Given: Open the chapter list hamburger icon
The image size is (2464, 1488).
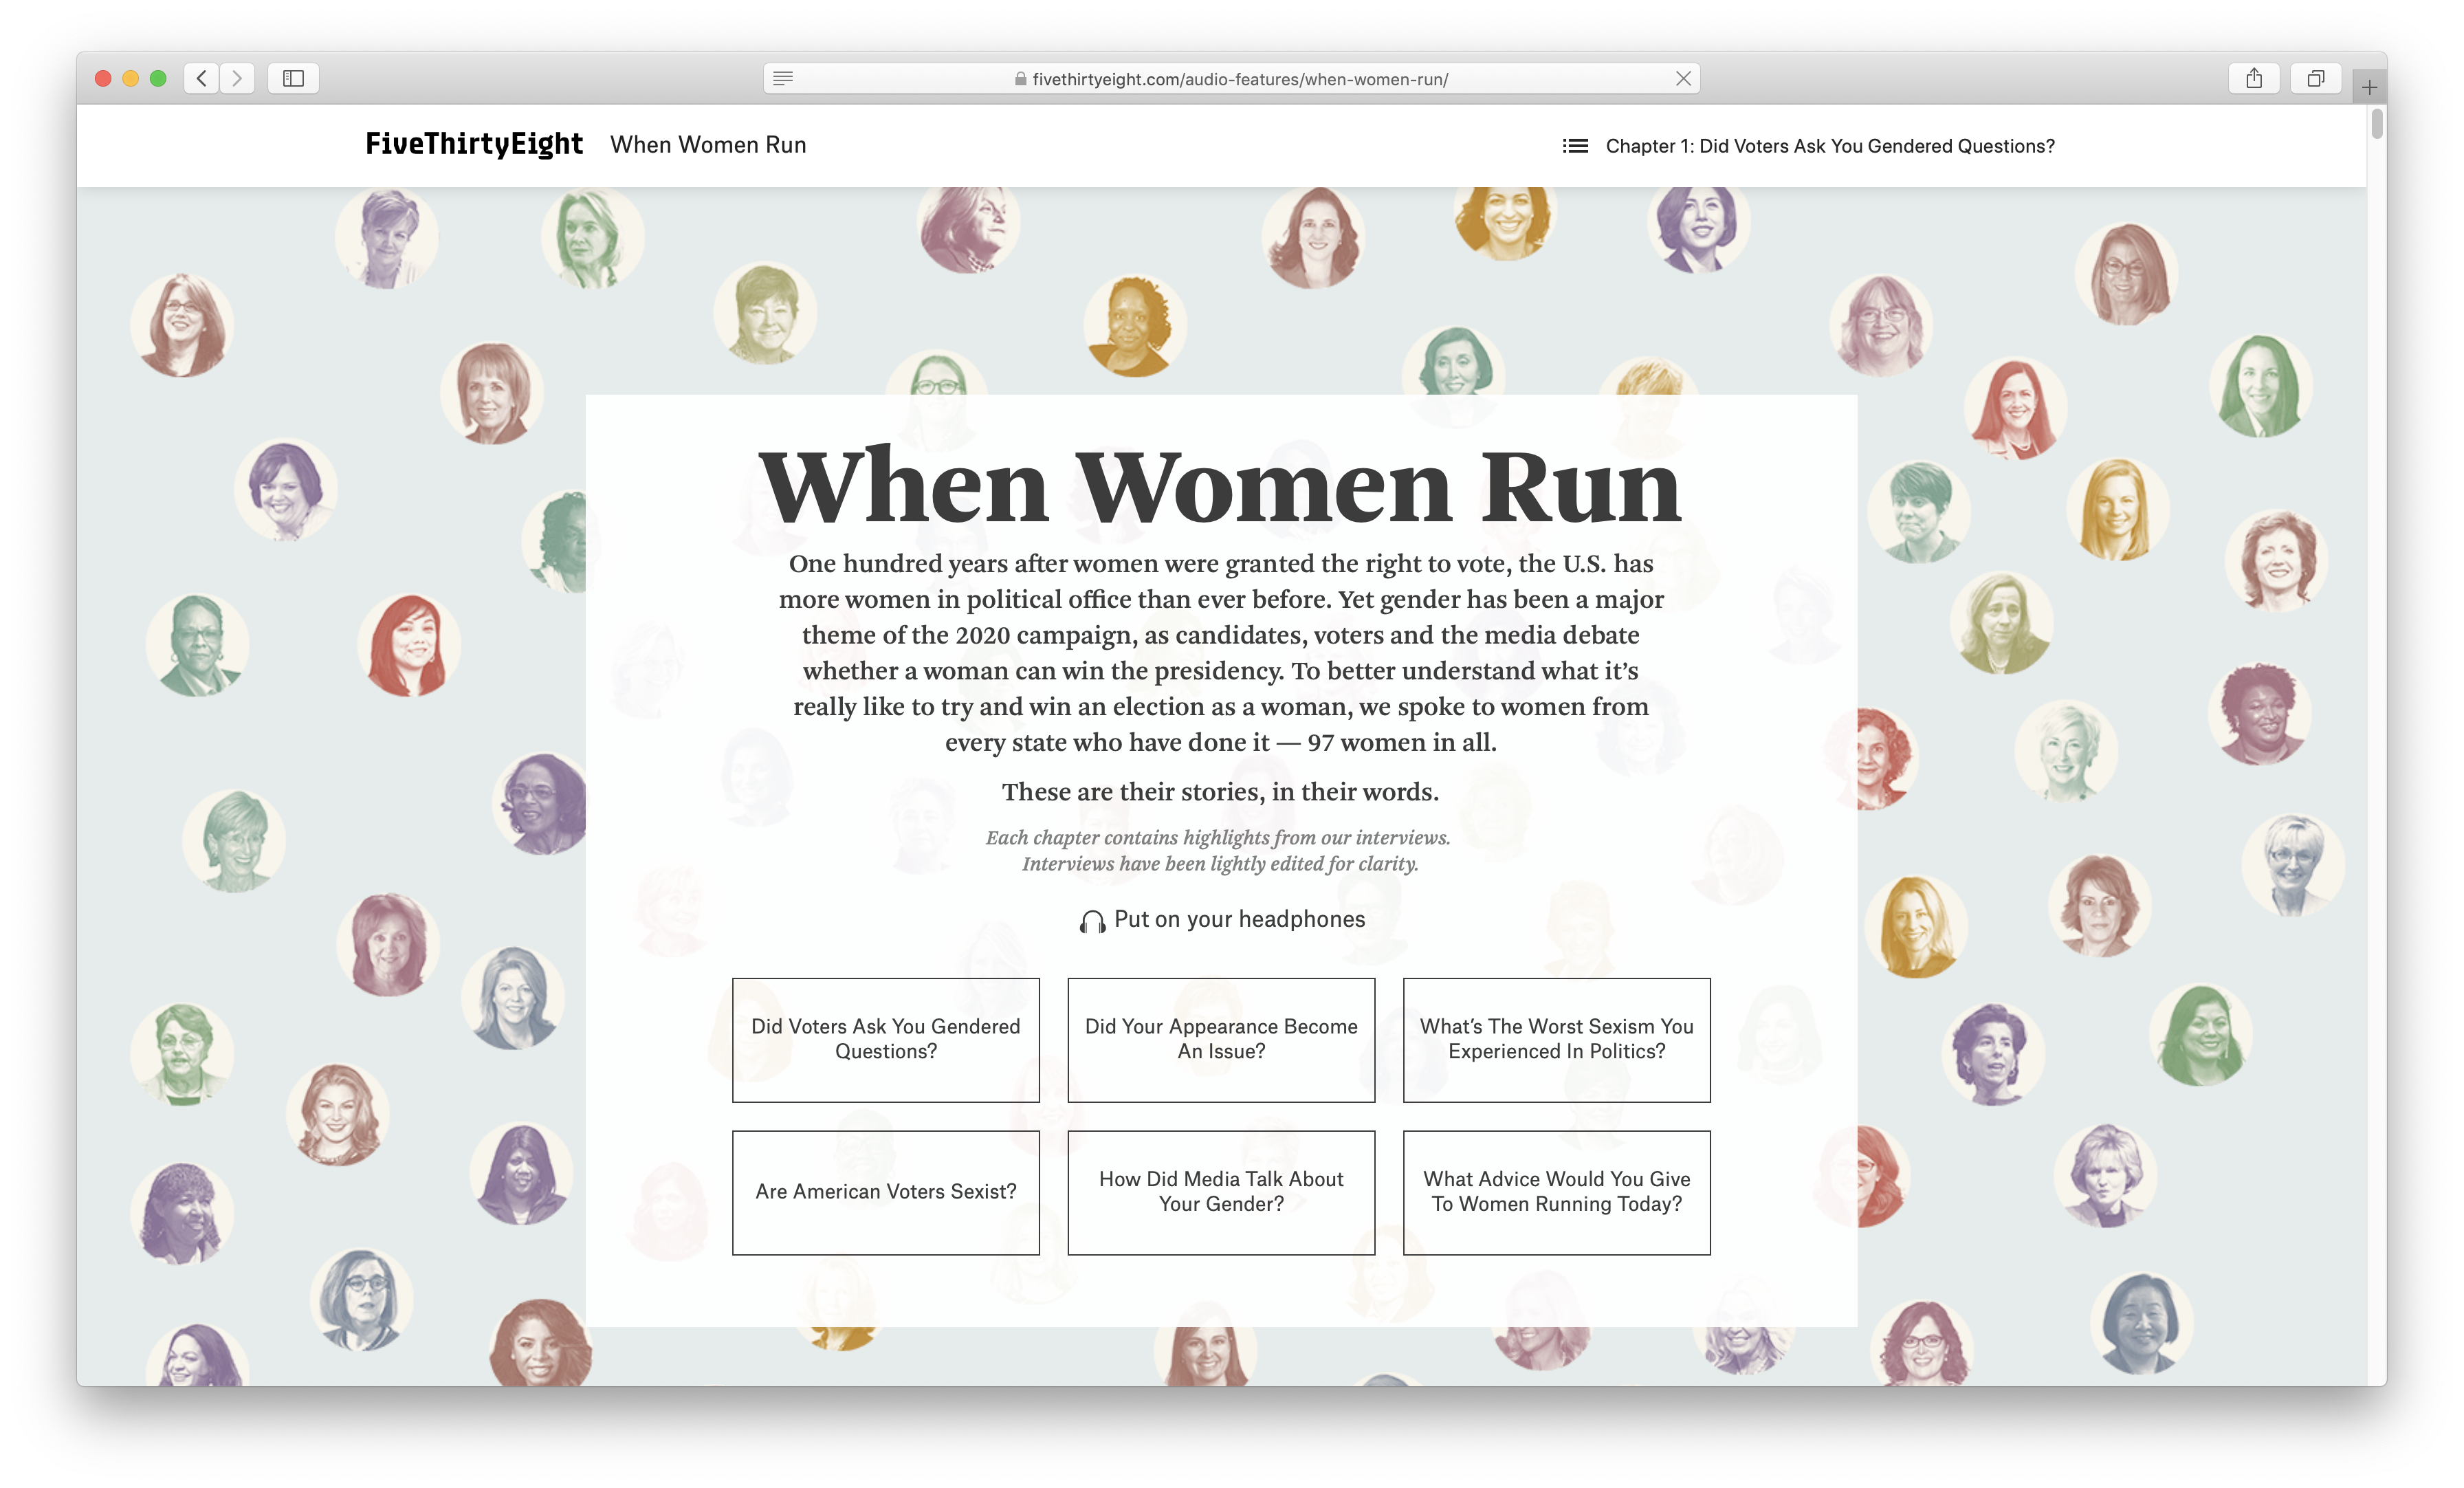Looking at the screenshot, I should click(x=1575, y=146).
